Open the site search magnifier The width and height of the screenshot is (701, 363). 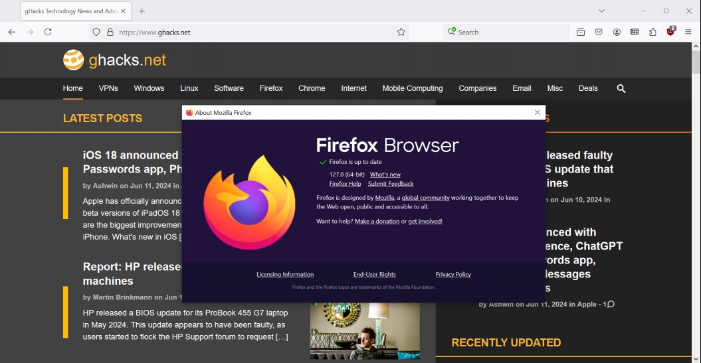(x=621, y=88)
